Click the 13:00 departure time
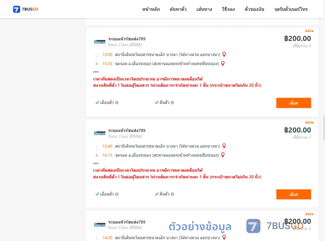The height and width of the screenshot is (241, 325). (107, 55)
